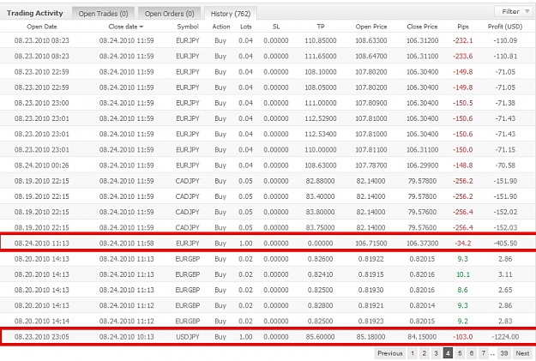
Task: Sort by Close date column header
Action: tap(126, 27)
